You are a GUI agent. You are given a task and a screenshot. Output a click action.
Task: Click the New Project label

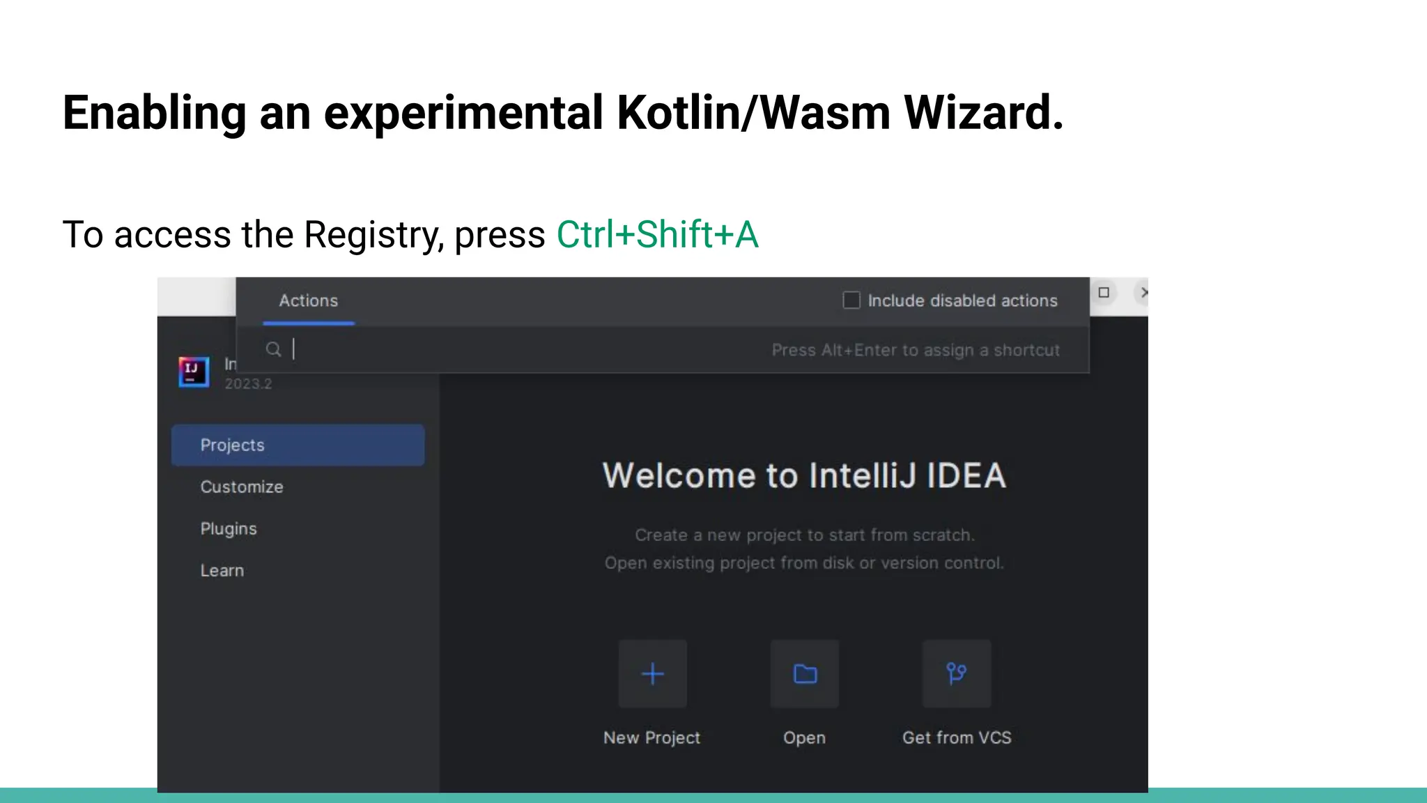pos(651,737)
